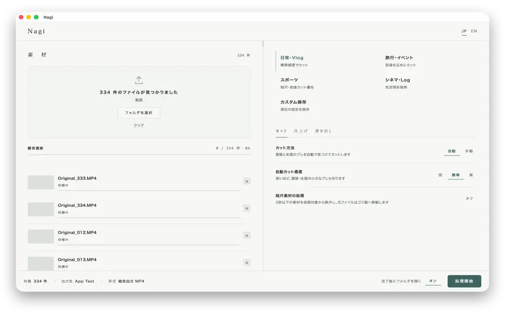Click the 形式 結合出力 MP4 entry

point(126,281)
